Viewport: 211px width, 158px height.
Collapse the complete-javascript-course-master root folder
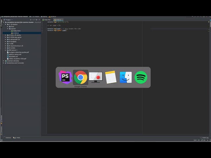(x=4, y=22)
